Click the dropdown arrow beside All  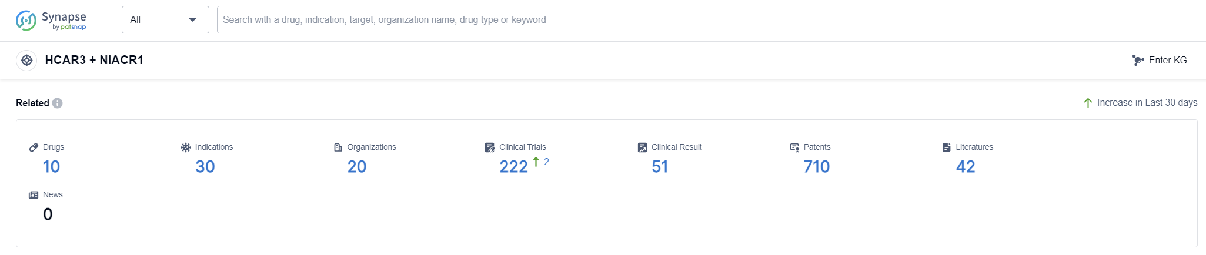192,20
